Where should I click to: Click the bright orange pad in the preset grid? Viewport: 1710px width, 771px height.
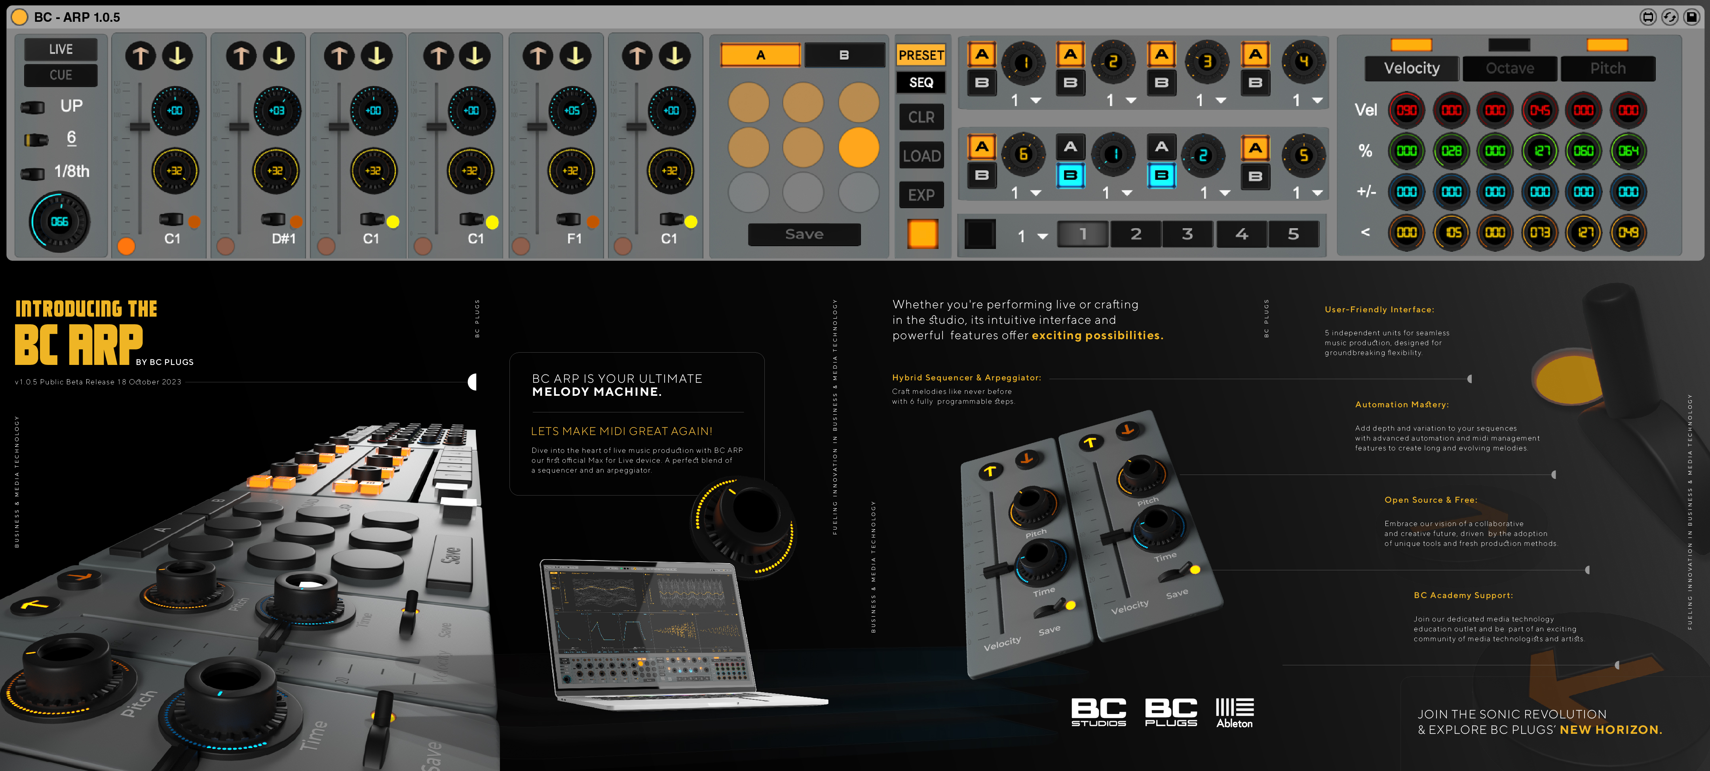pyautogui.click(x=858, y=147)
